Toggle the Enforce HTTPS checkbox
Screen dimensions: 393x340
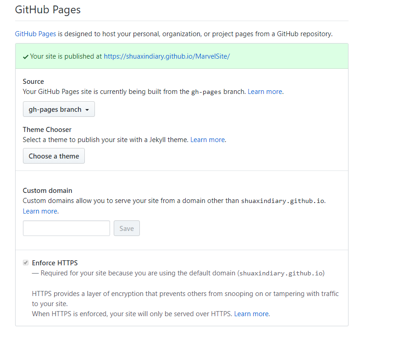tap(26, 263)
